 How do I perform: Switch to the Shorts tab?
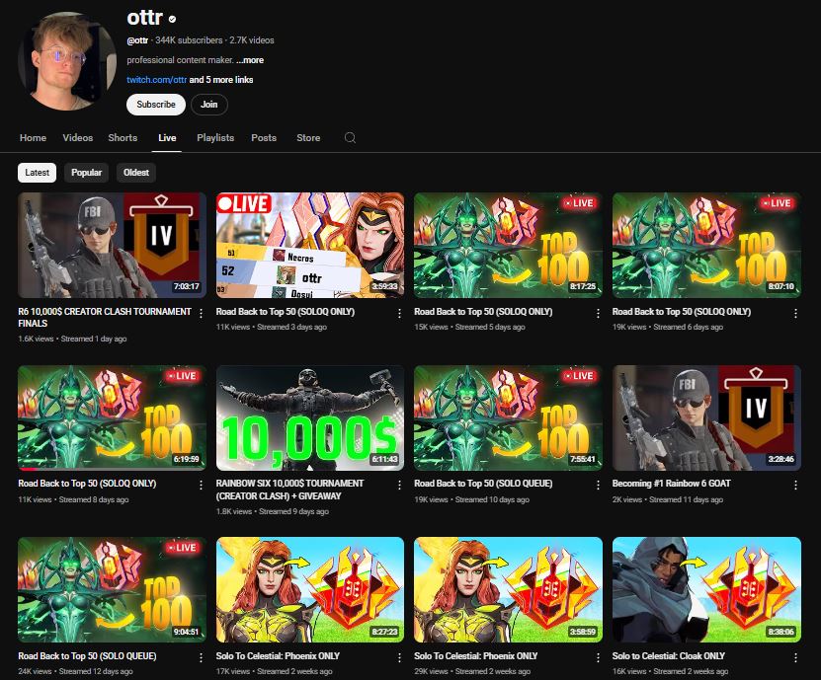click(123, 137)
